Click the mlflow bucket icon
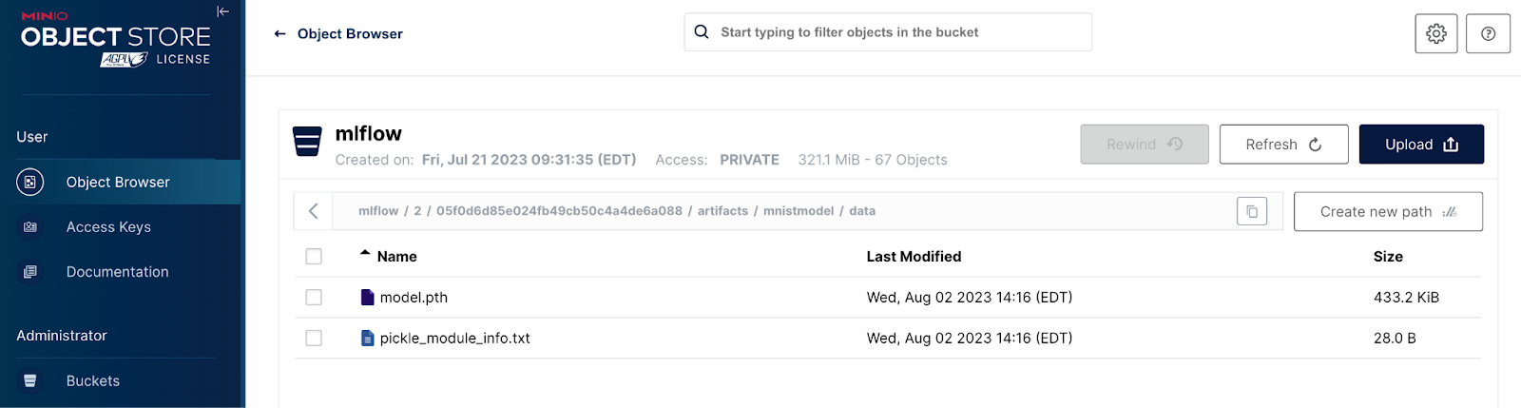The height and width of the screenshot is (408, 1521). coord(307,142)
